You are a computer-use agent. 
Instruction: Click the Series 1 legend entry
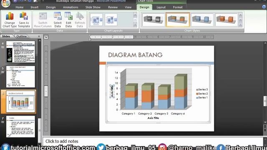click(202, 97)
